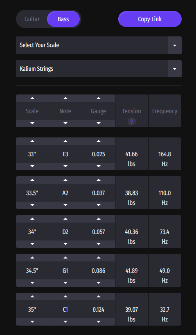Image resolution: width=196 pixels, height=335 pixels.
Task: Increase the 0.025 gauge up arrow
Action: [99, 141]
